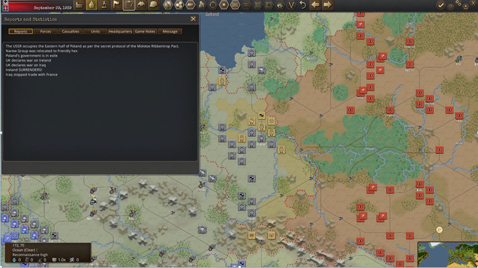Image resolution: width=478 pixels, height=268 pixels.
Task: Click the yellow circular flag map marker
Action: point(439,229)
